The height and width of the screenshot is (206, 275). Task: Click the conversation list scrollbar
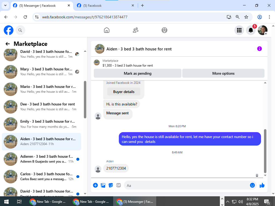85,99
